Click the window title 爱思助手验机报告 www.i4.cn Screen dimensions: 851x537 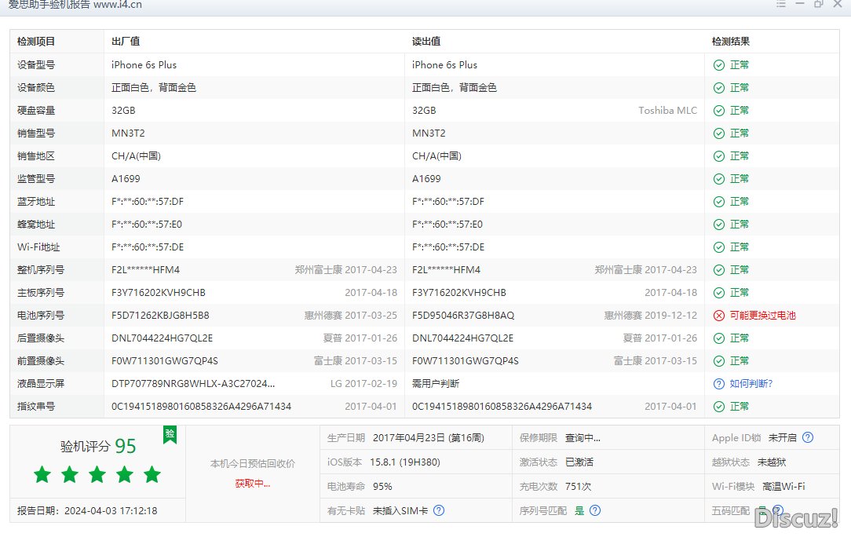[x=75, y=5]
